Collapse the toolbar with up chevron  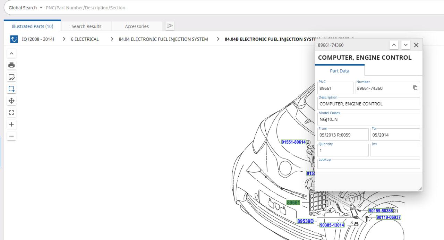[x=11, y=53]
